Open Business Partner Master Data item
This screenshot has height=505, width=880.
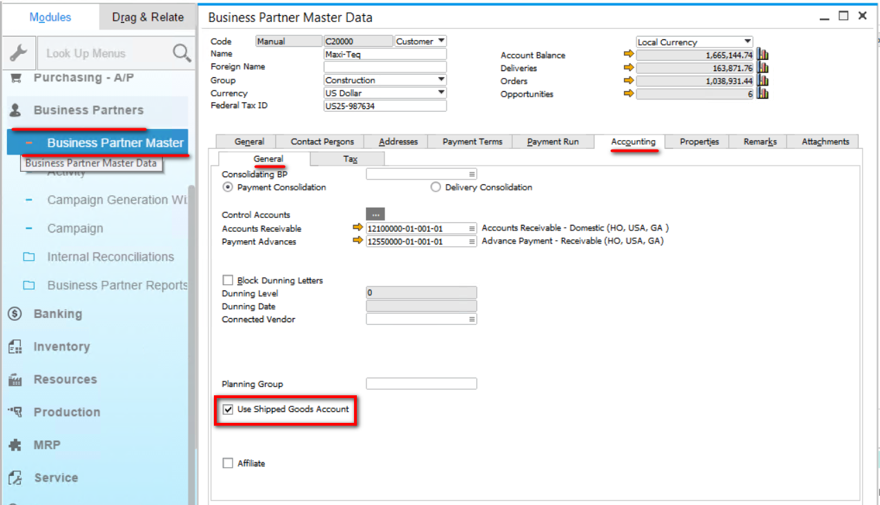pos(97,143)
